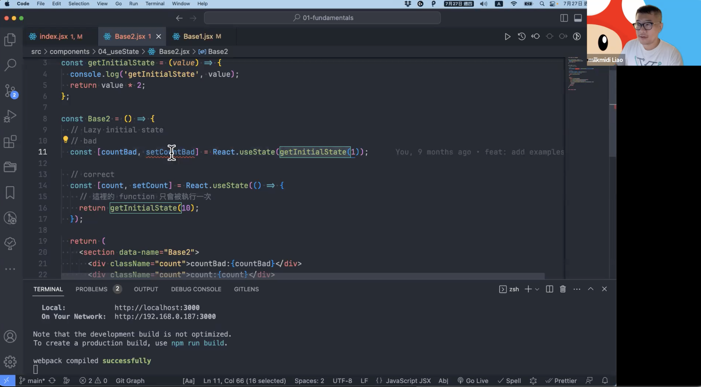The width and height of the screenshot is (701, 387).
Task: Click the Run Code play icon
Action: tap(507, 37)
